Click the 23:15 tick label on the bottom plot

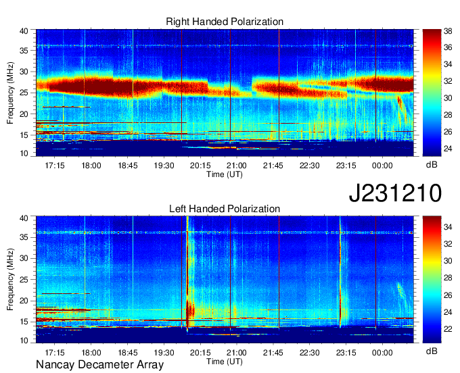tap(346, 352)
